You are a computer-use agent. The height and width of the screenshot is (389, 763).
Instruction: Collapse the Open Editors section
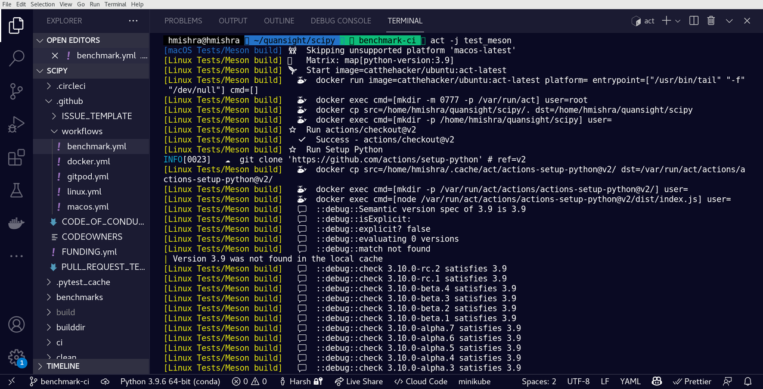[x=91, y=41]
